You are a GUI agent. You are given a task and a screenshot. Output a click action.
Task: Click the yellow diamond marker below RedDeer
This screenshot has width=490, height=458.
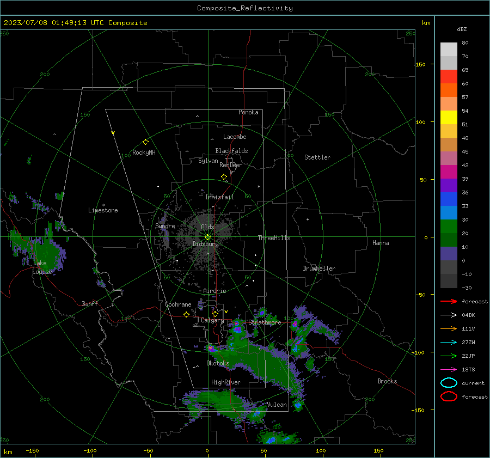tap(224, 176)
